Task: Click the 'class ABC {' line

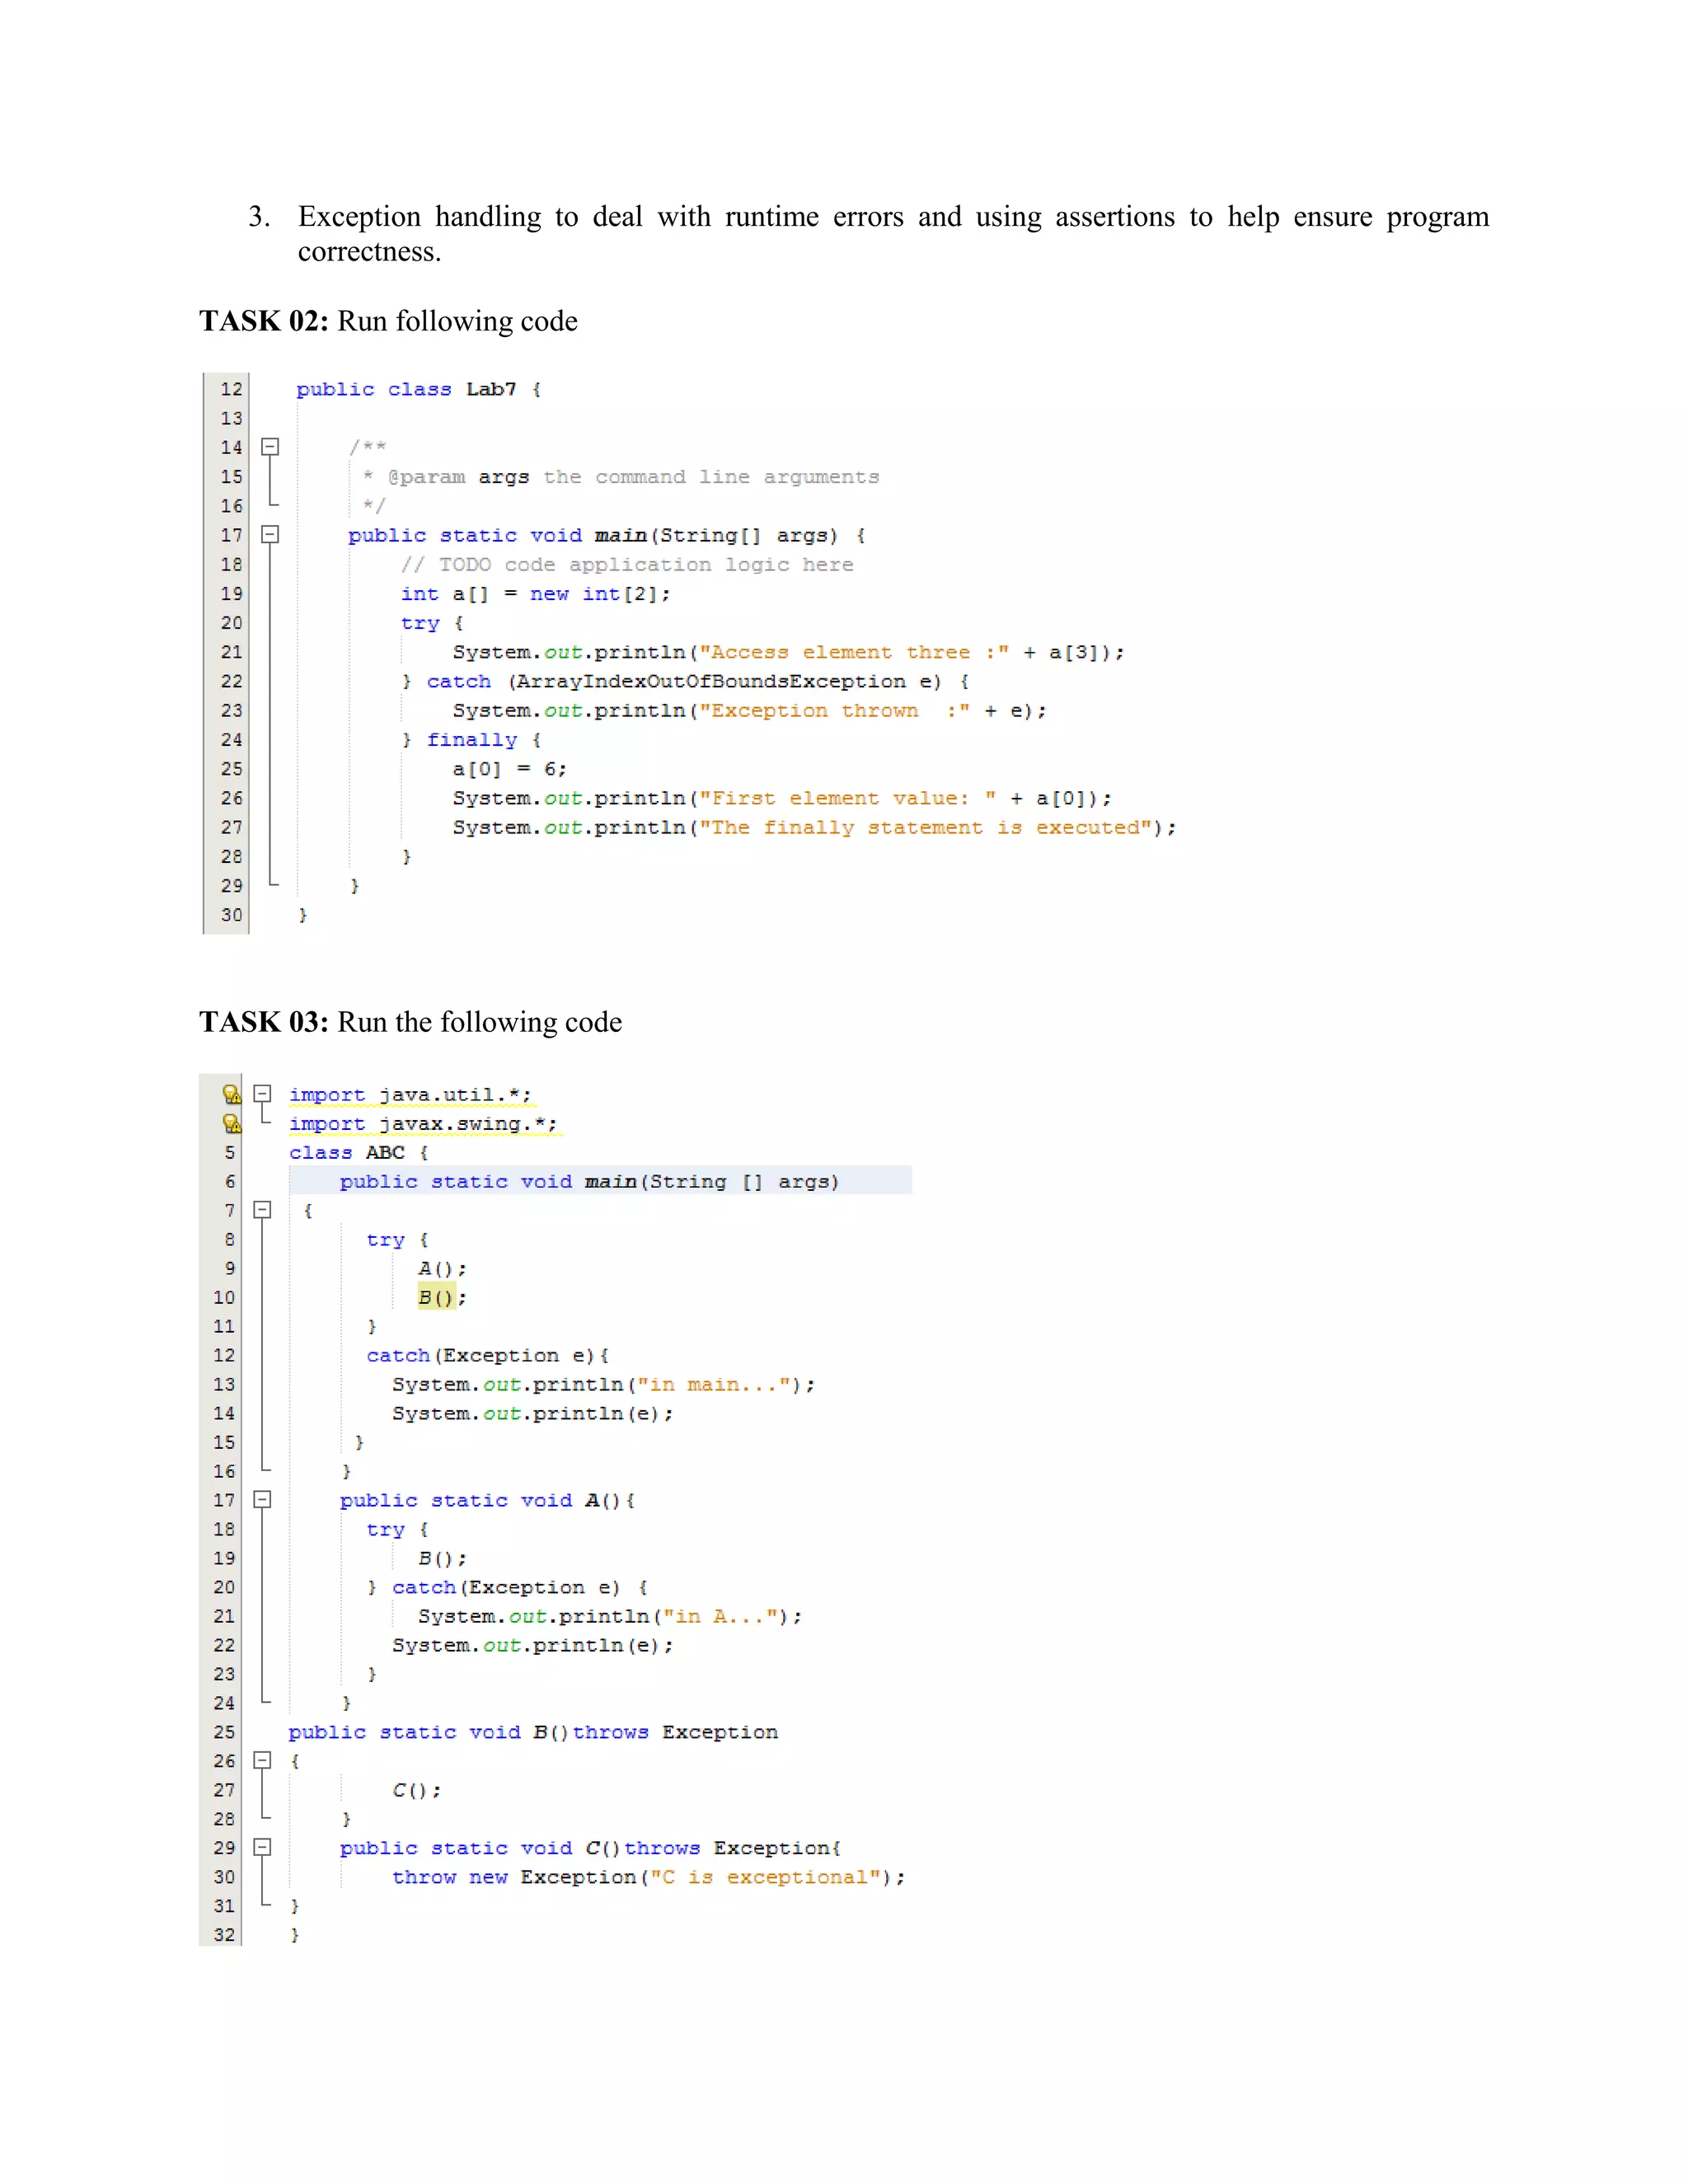Action: point(359,1153)
